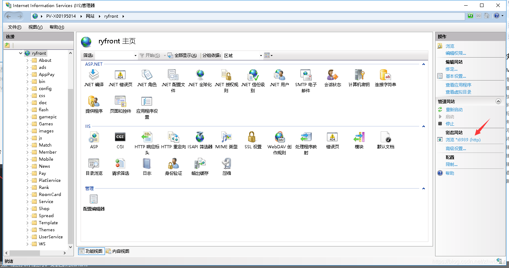509x268 pixels.
Task: Click the 编辑权限... link
Action: pyautogui.click(x=456, y=53)
